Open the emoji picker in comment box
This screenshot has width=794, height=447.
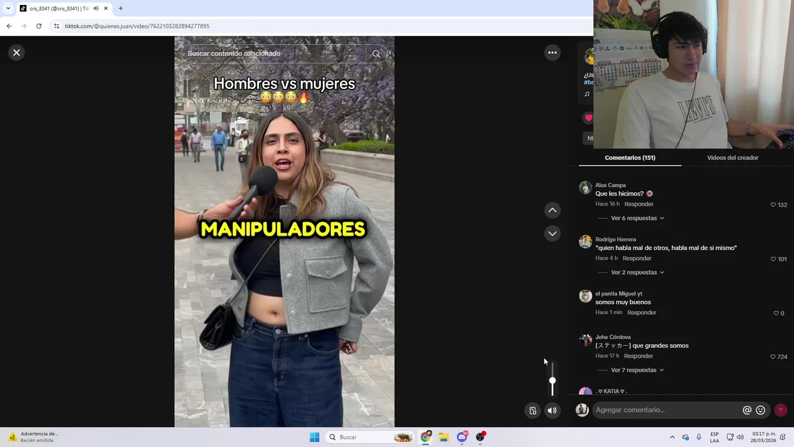(761, 410)
